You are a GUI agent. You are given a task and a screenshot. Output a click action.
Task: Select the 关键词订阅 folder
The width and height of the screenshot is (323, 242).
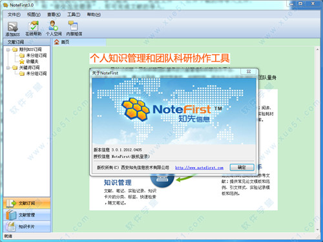(29, 67)
